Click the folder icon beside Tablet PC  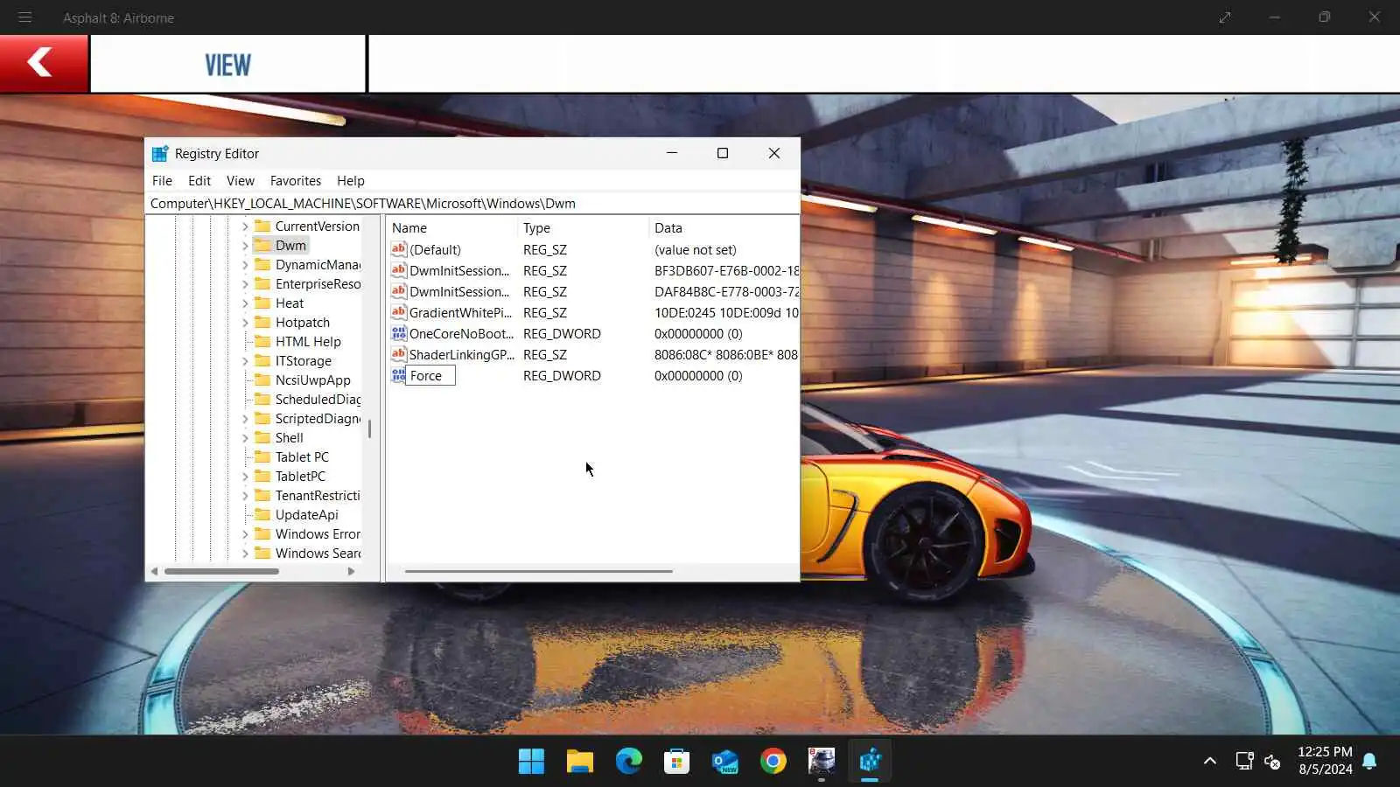pos(262,456)
